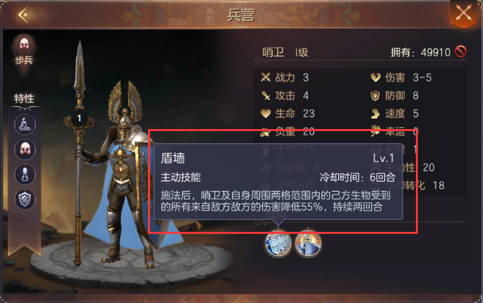This screenshot has height=303, width=483.
Task: Select the second skill icon with burst
Action: coord(308,243)
